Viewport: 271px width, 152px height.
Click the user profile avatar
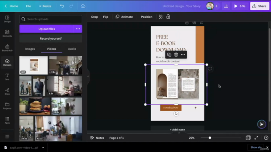(x=210, y=6)
